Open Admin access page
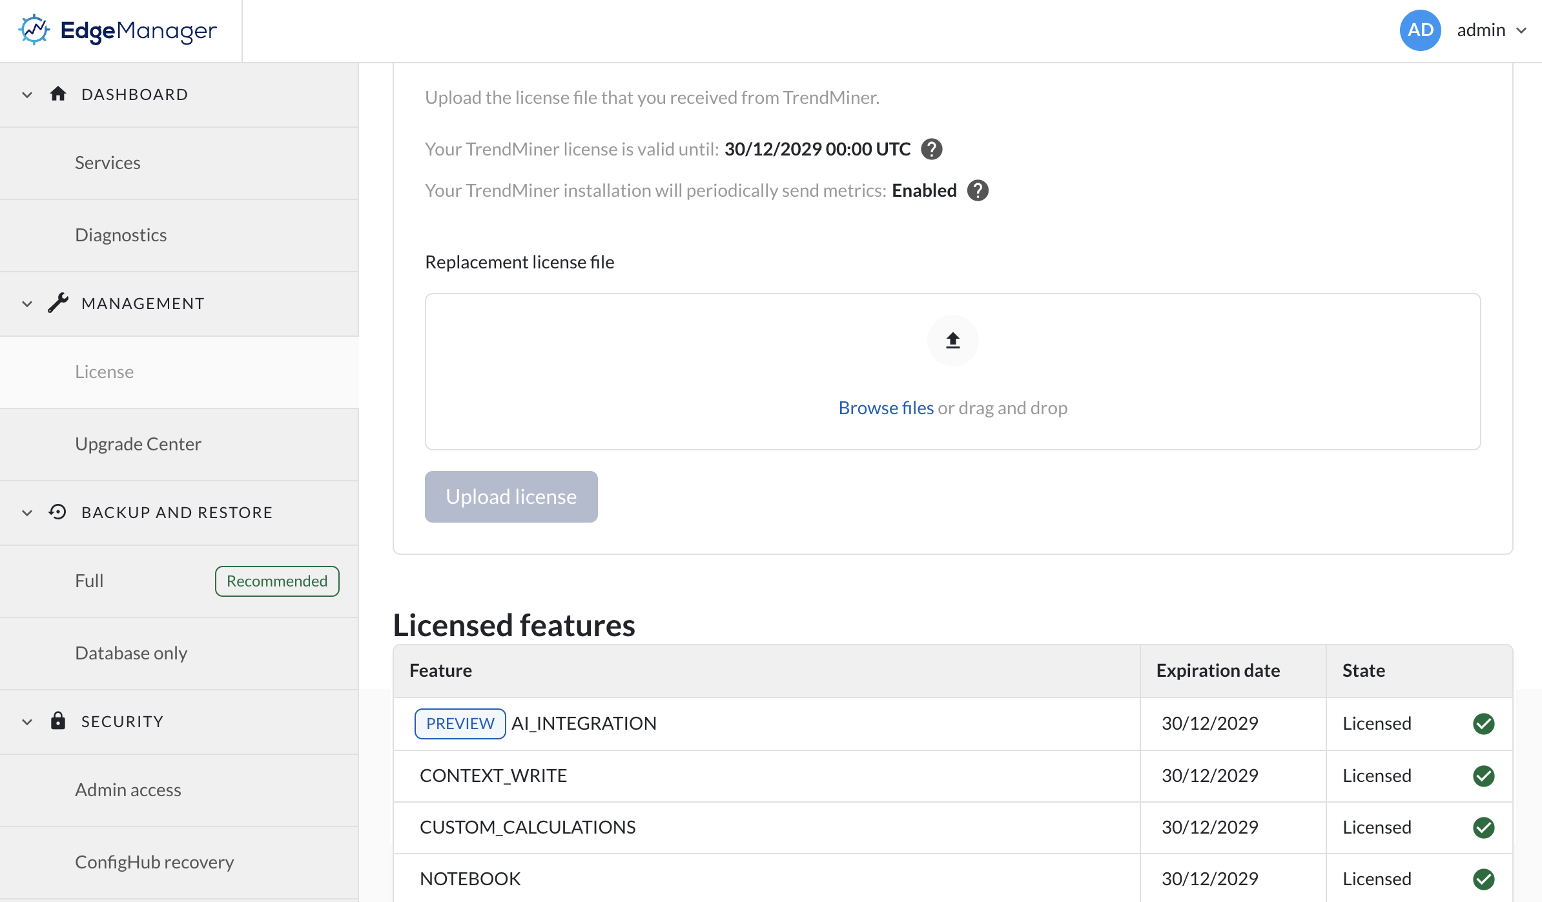Viewport: 1542px width, 902px height. point(180,790)
